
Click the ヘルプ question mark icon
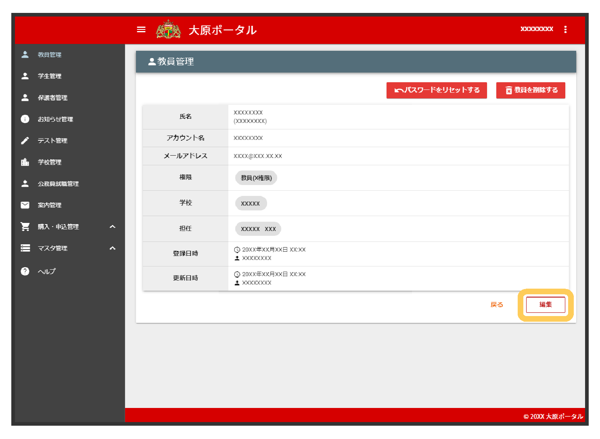tap(25, 271)
